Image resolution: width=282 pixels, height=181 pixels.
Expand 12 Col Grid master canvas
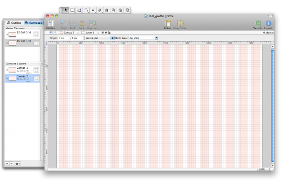[x=7, y=34]
